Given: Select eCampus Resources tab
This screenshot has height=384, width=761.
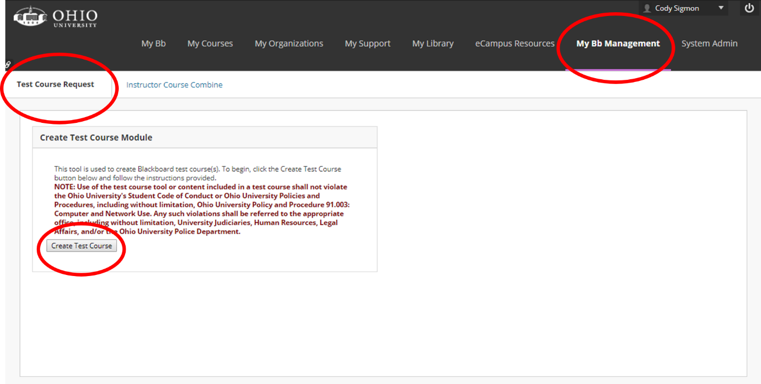Looking at the screenshot, I should 515,44.
